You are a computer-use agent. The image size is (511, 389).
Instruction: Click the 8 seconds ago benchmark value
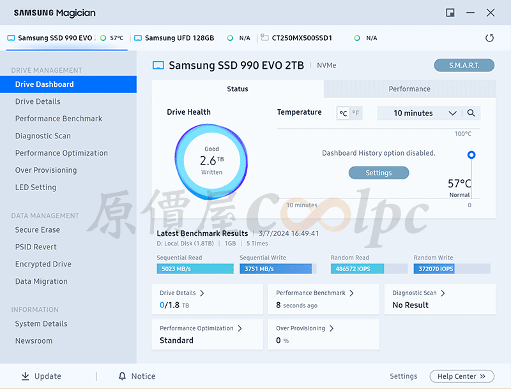(x=296, y=305)
